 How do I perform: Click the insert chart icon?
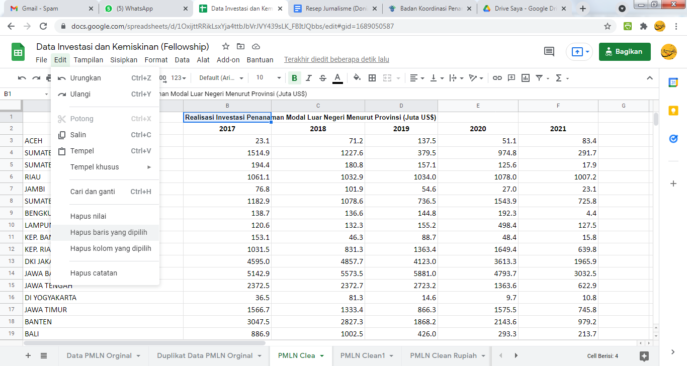pos(526,78)
